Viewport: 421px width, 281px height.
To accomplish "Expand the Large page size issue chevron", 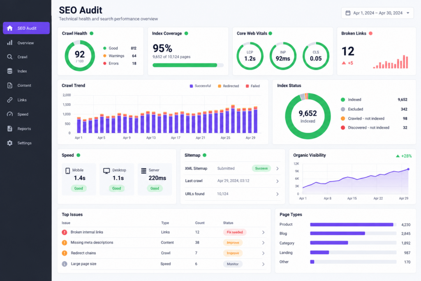I will click(263, 264).
